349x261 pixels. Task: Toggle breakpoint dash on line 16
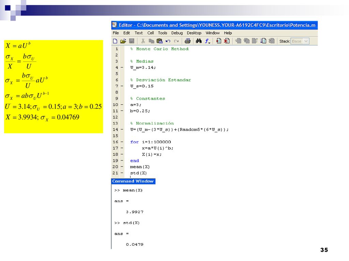tap(122, 142)
